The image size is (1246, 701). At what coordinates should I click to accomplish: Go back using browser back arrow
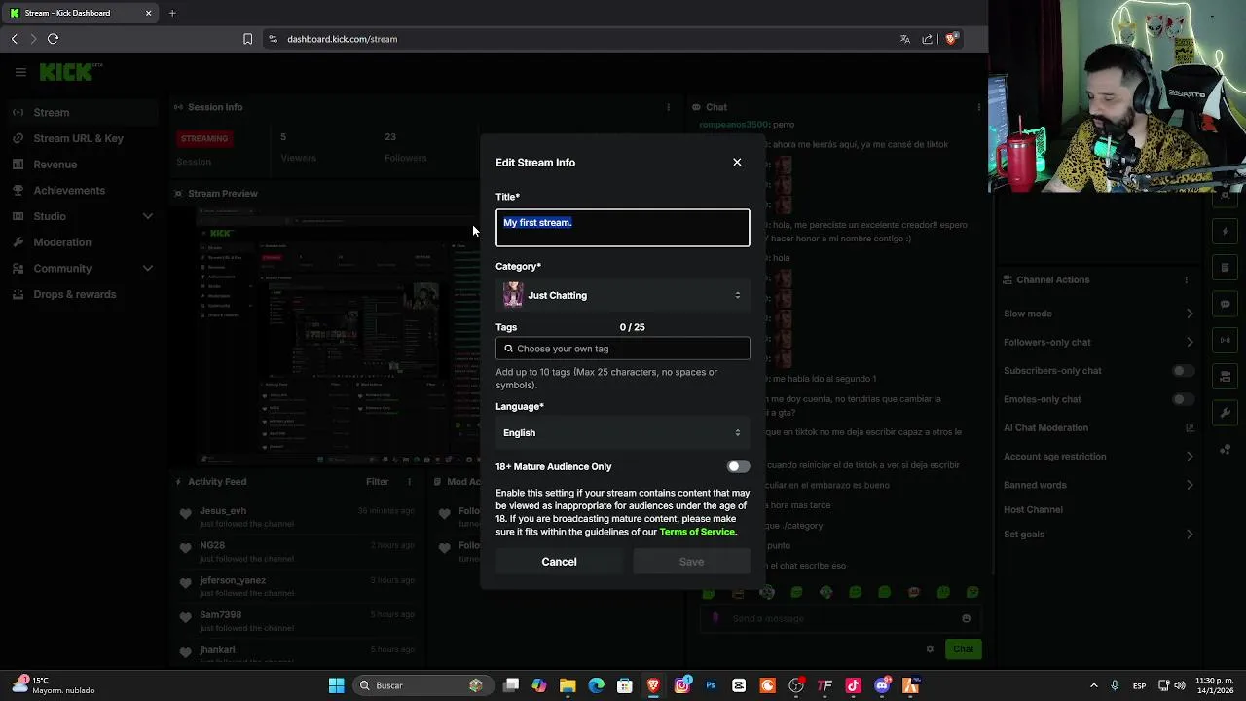14,39
